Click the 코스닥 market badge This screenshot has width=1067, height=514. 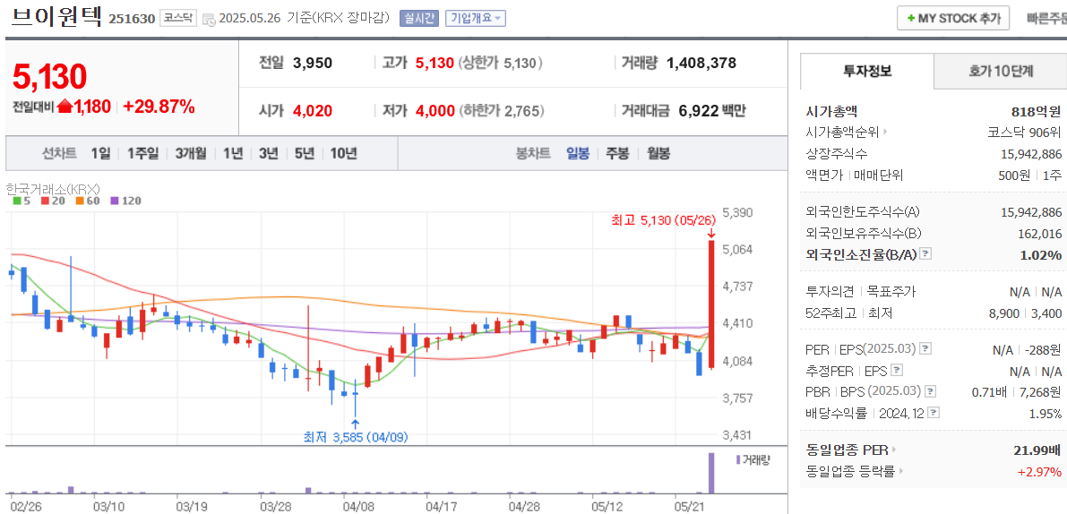tap(177, 18)
